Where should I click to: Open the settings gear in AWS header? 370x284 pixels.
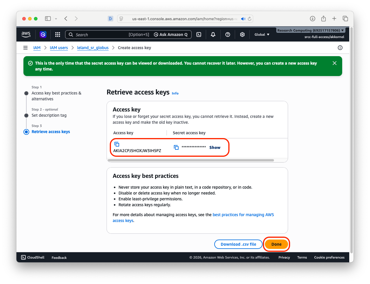242,35
